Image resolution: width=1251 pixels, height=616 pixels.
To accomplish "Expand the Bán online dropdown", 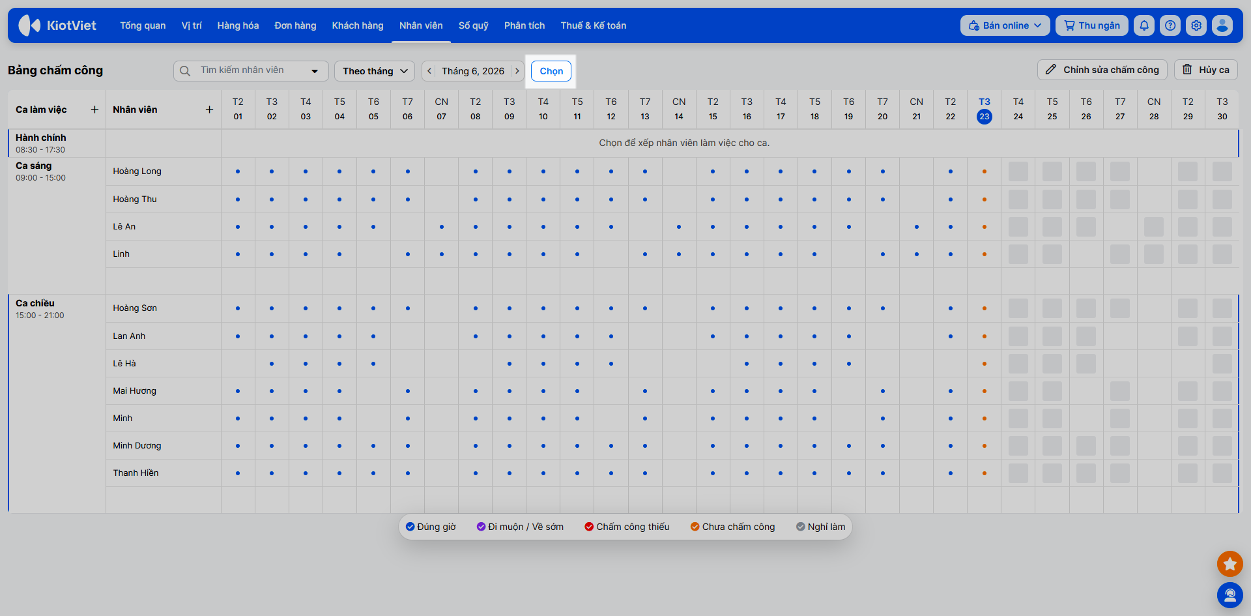I will 1005,25.
